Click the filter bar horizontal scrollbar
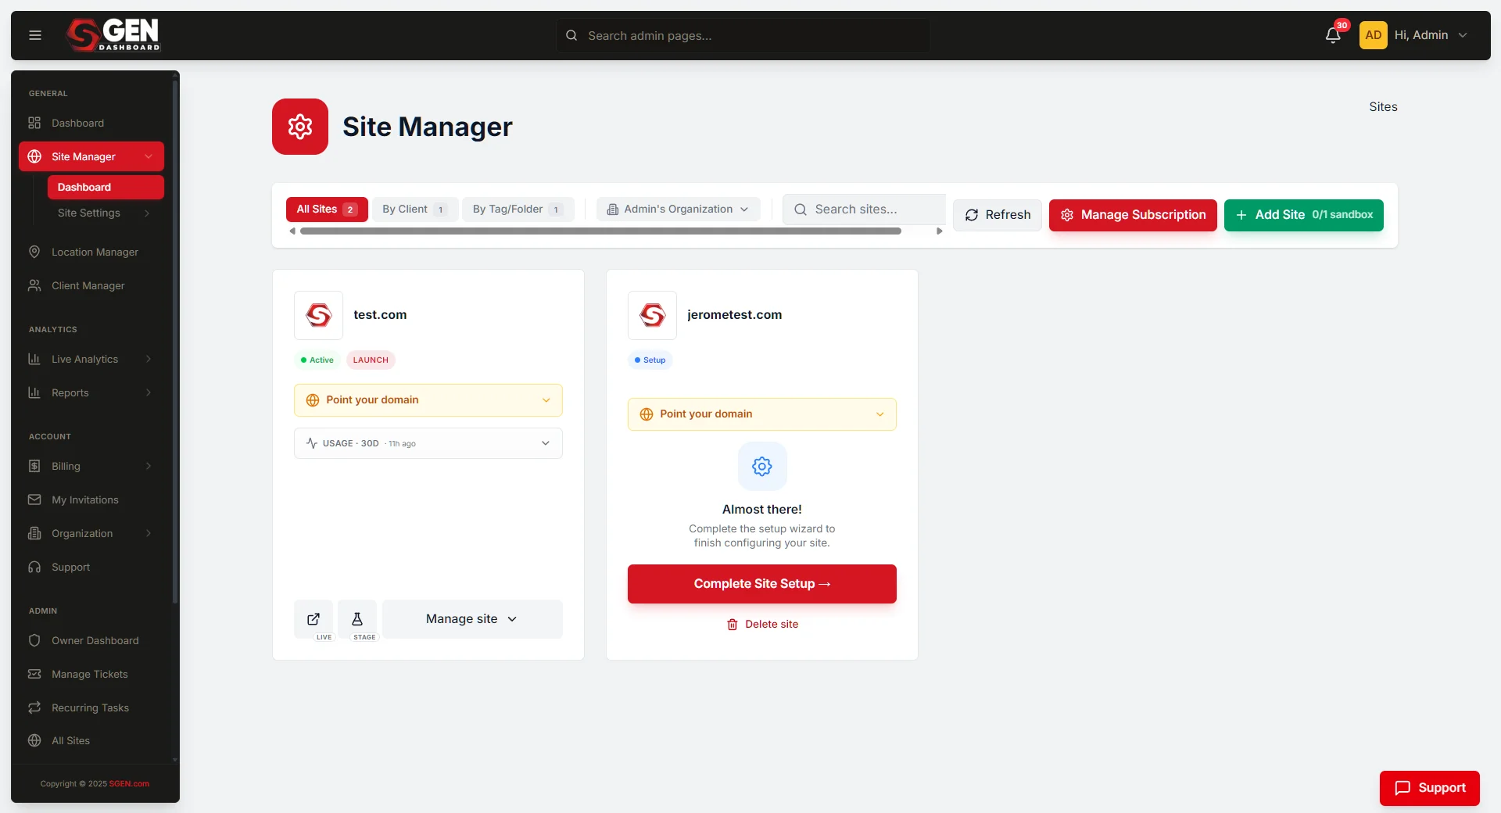This screenshot has width=1501, height=813. [600, 231]
